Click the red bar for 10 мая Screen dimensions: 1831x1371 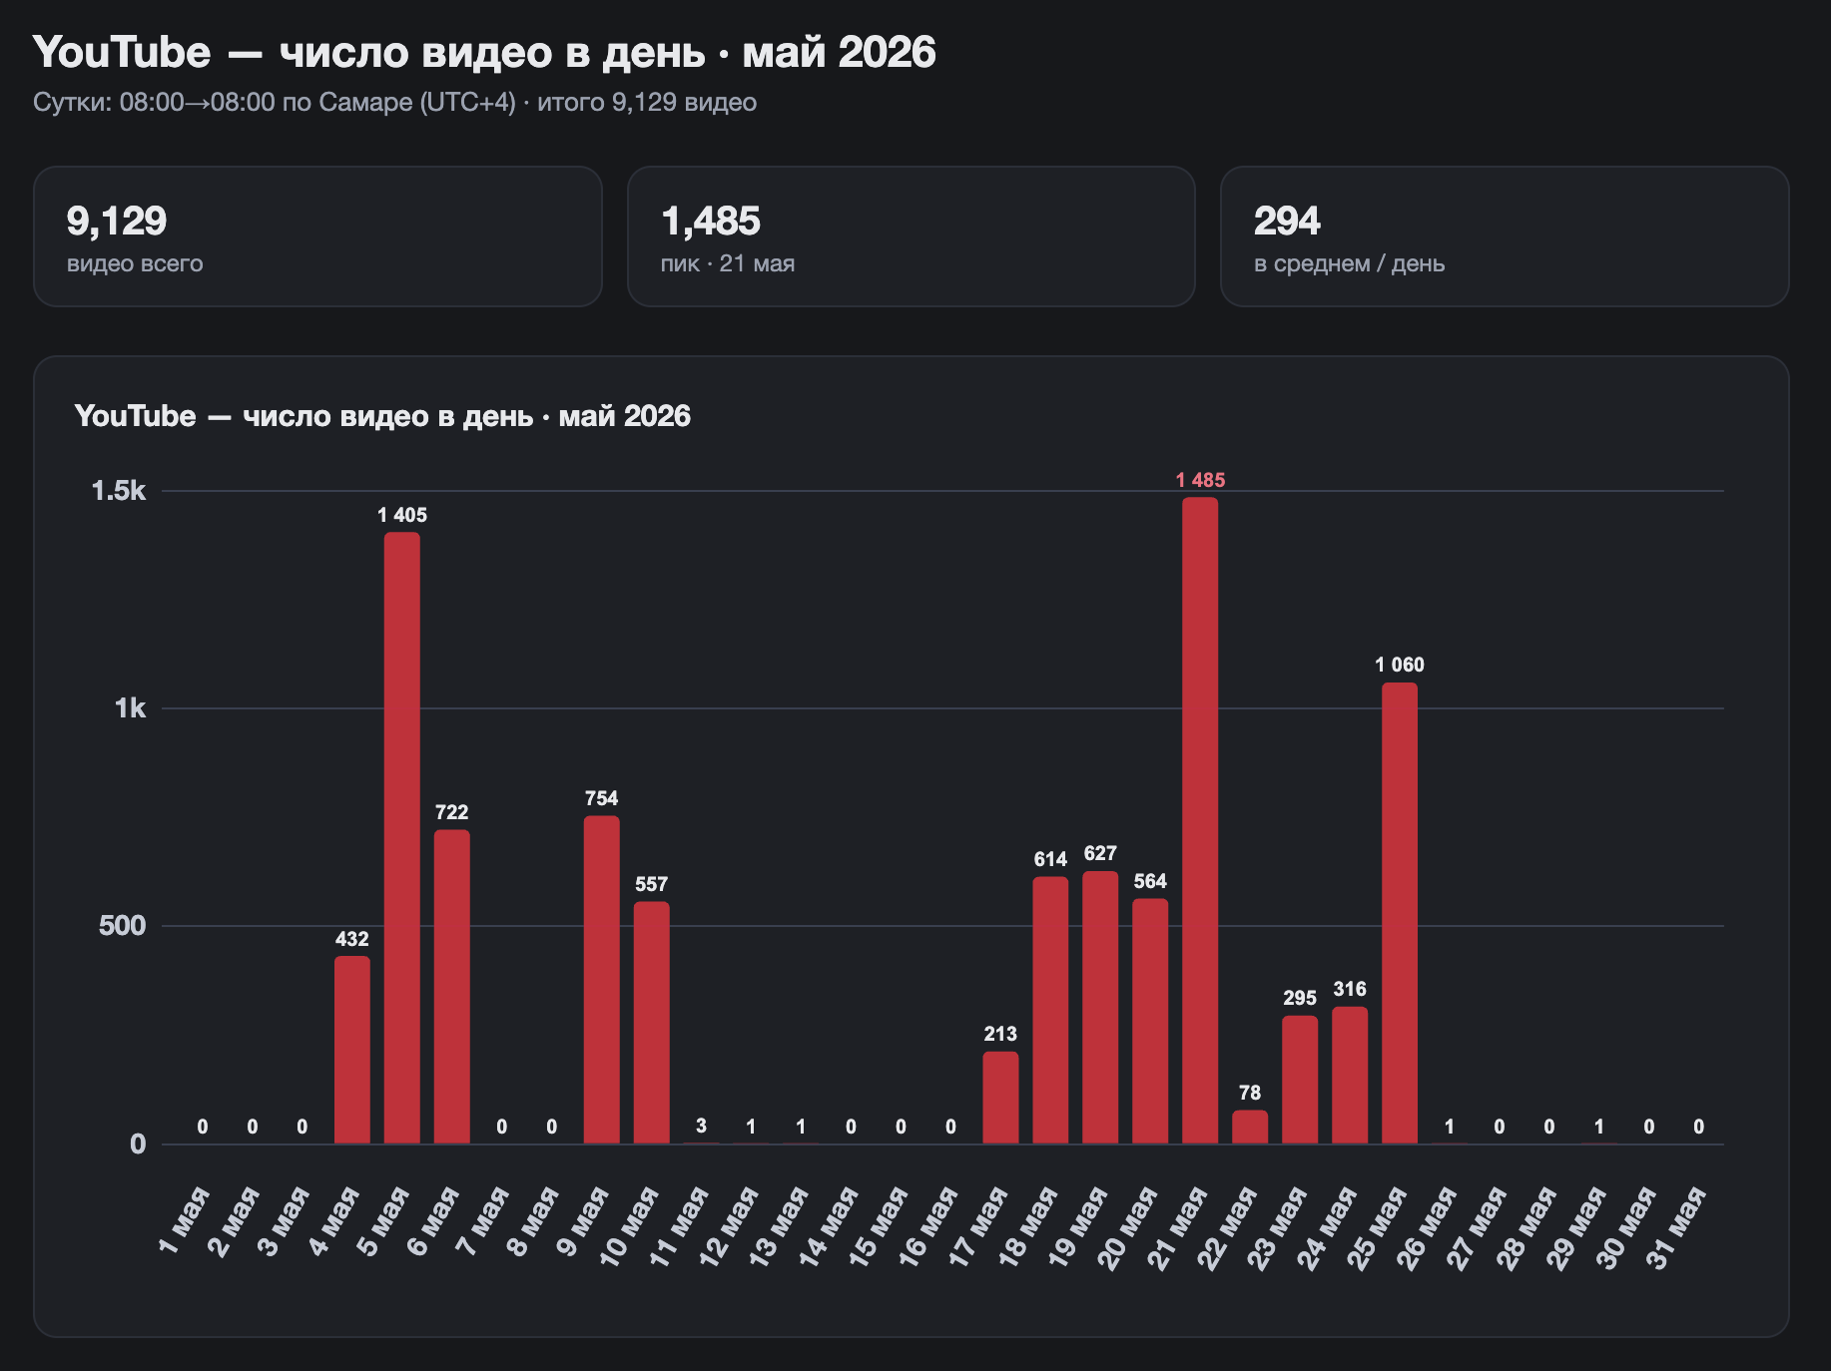tap(652, 1023)
